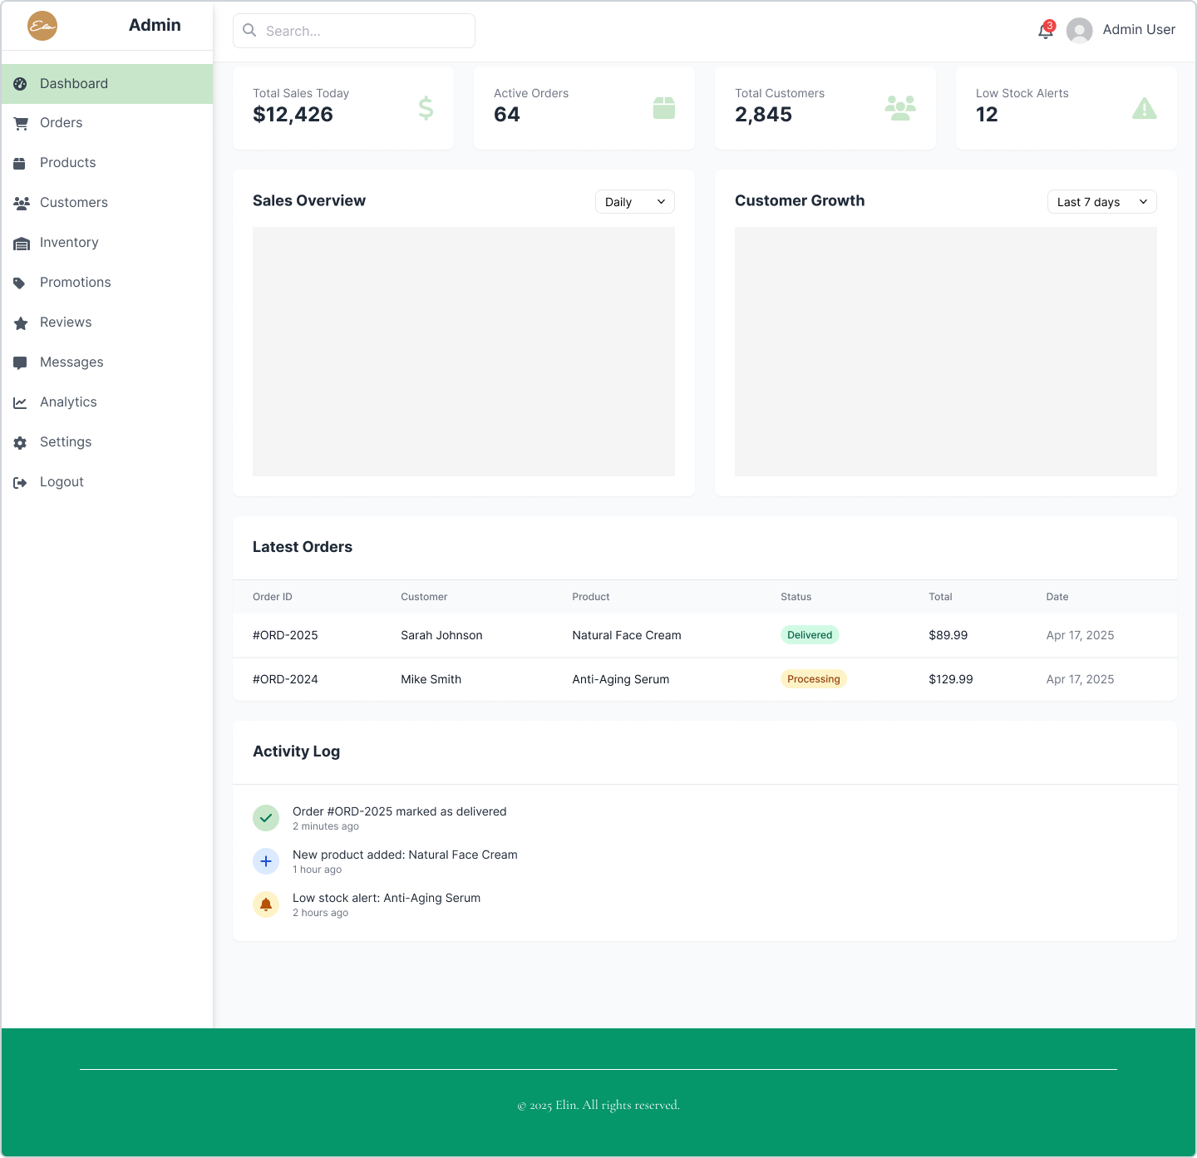The height and width of the screenshot is (1158, 1197).
Task: Select Analytics from the sidebar
Action: tap(68, 402)
